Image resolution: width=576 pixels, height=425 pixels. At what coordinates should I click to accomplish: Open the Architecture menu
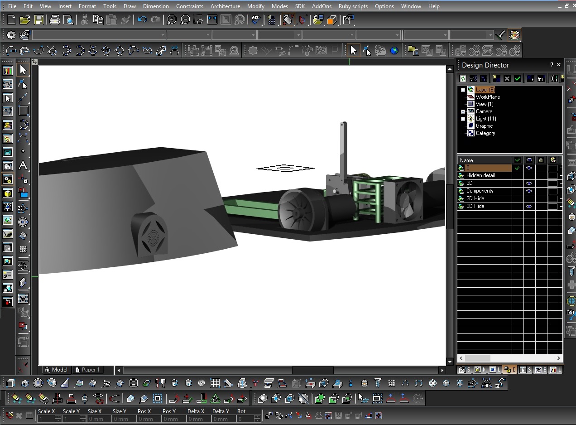point(225,6)
